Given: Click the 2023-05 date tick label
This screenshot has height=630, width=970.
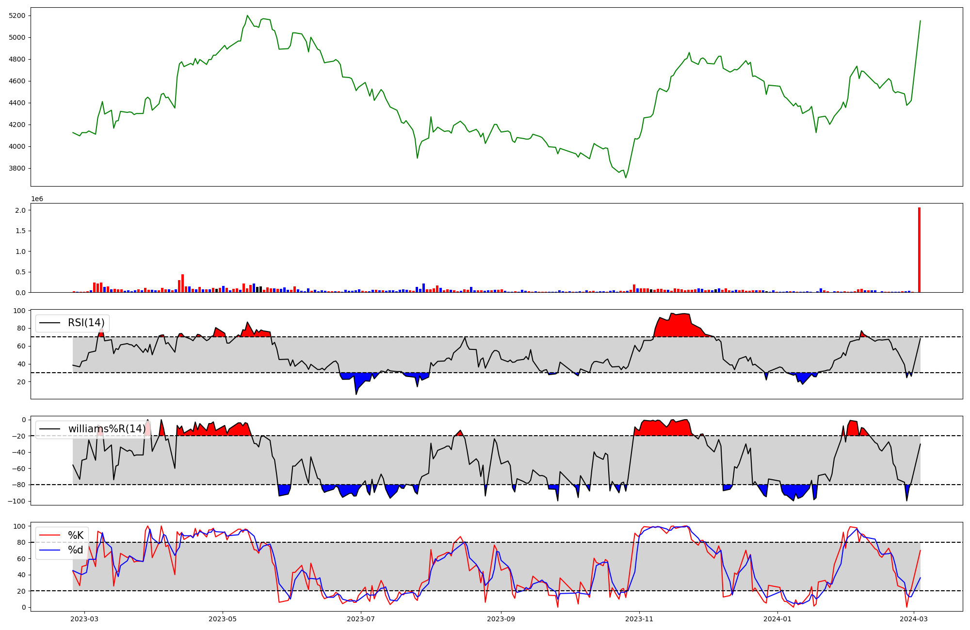Looking at the screenshot, I should coord(223,619).
